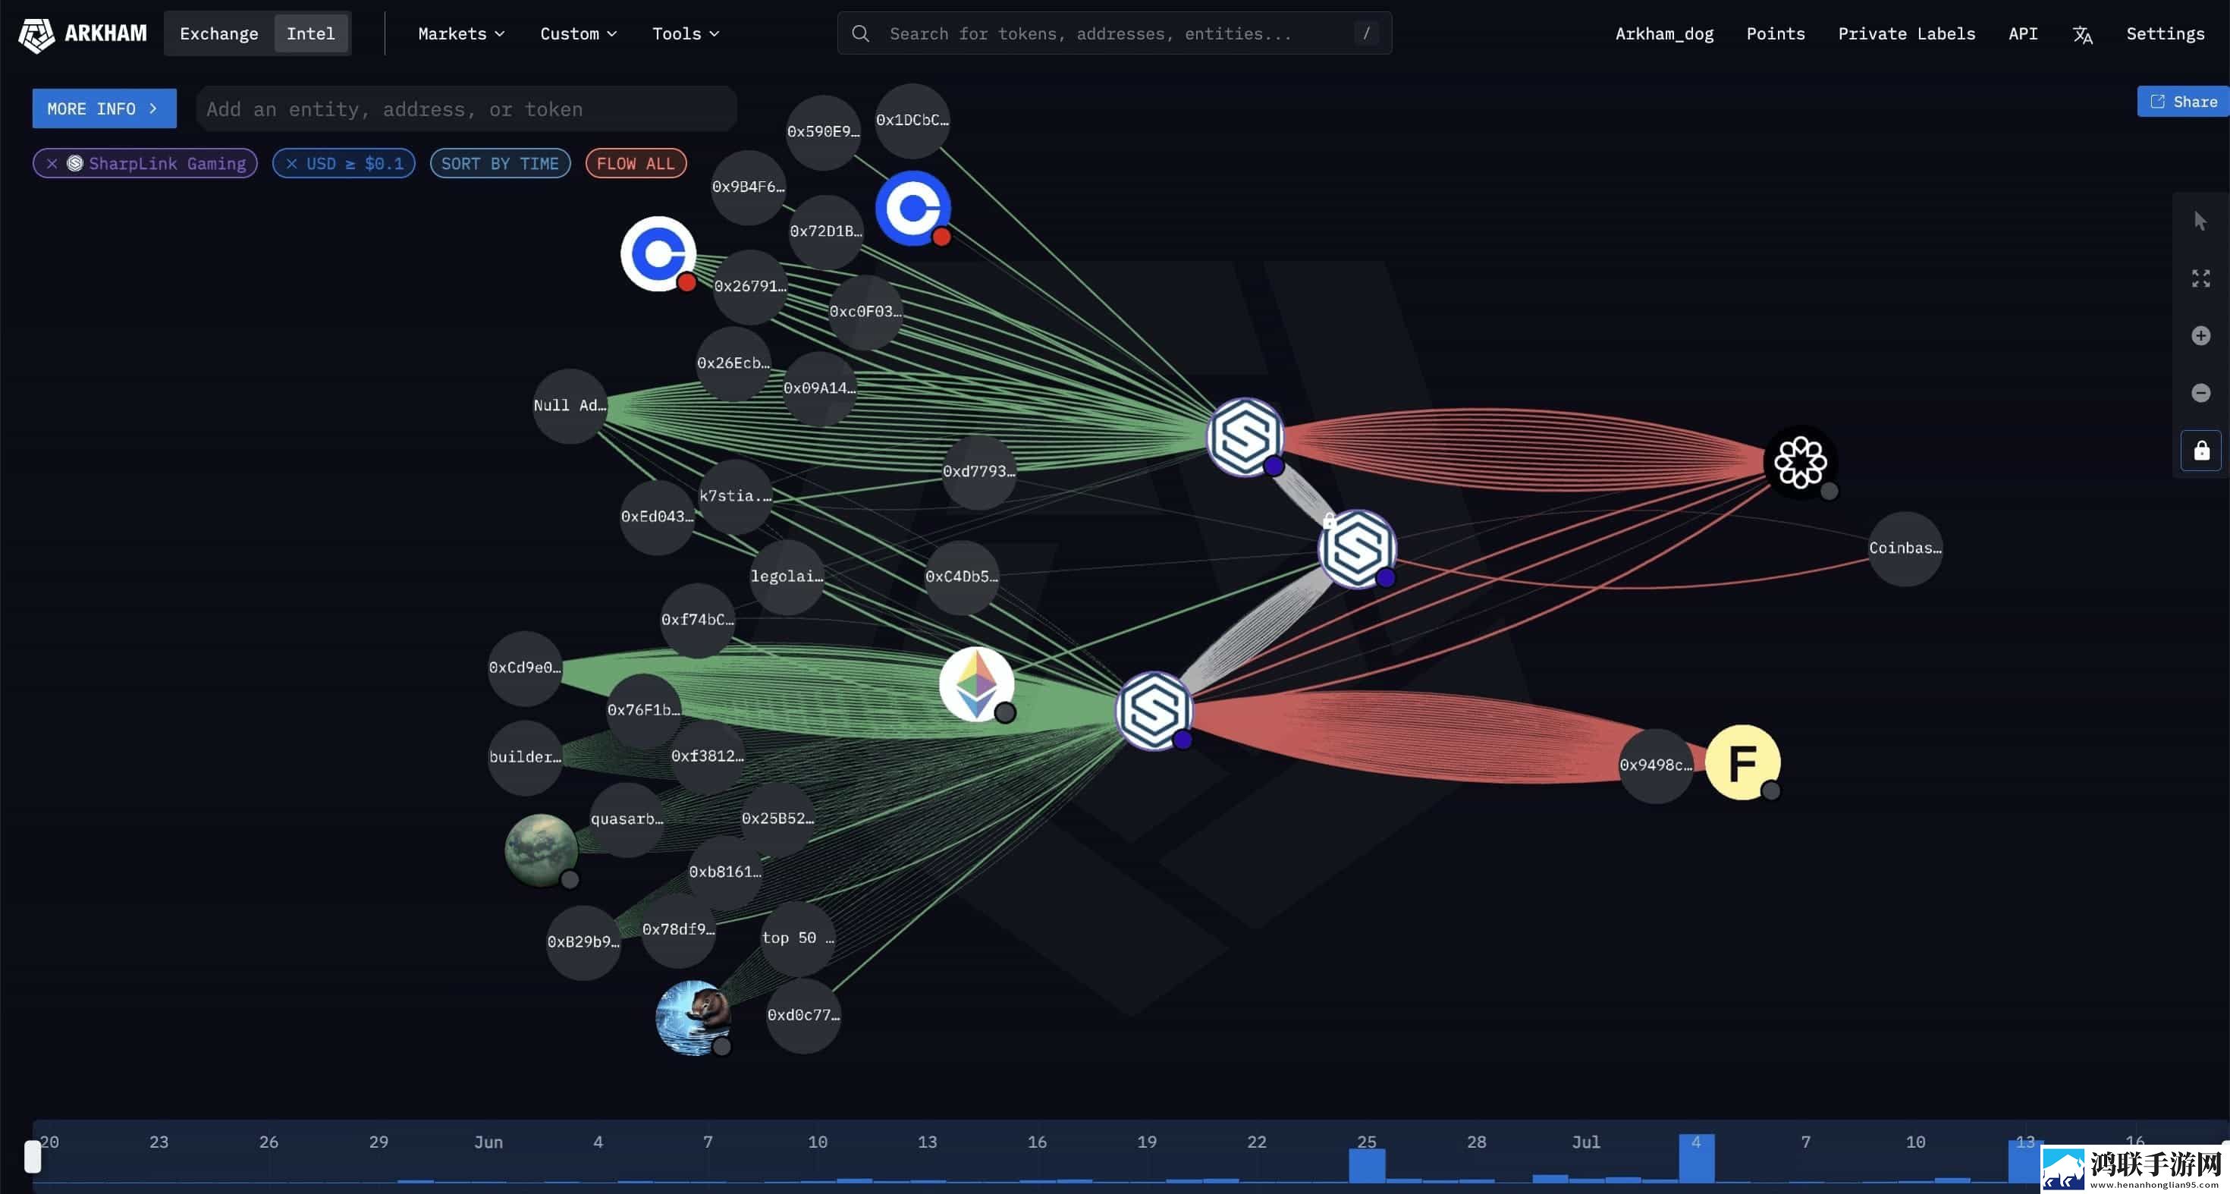The width and height of the screenshot is (2230, 1194).
Task: Select the Ethereum diamond node
Action: tap(976, 685)
